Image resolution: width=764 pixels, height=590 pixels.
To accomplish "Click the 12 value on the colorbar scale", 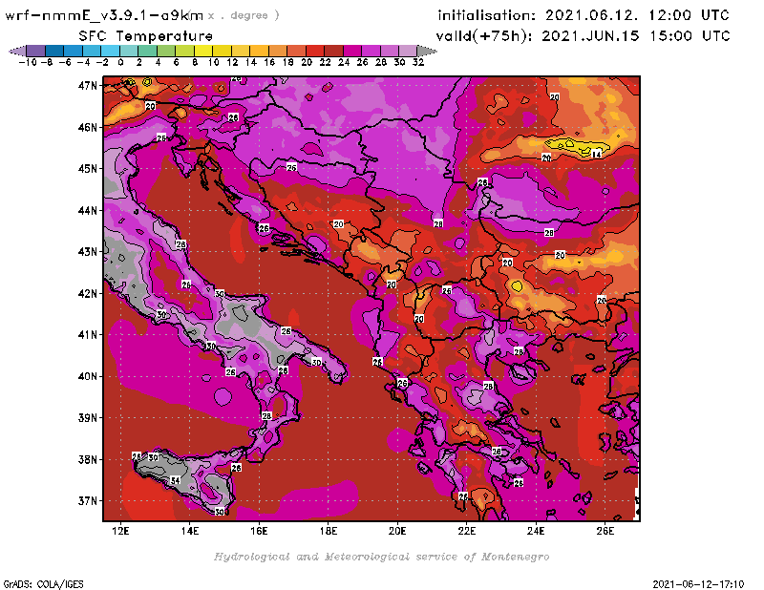I will click(x=232, y=62).
